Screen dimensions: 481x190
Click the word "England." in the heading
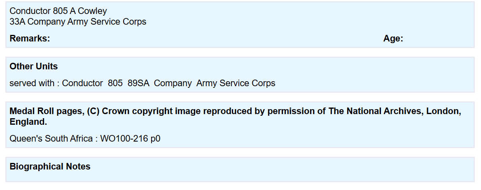pos(28,122)
